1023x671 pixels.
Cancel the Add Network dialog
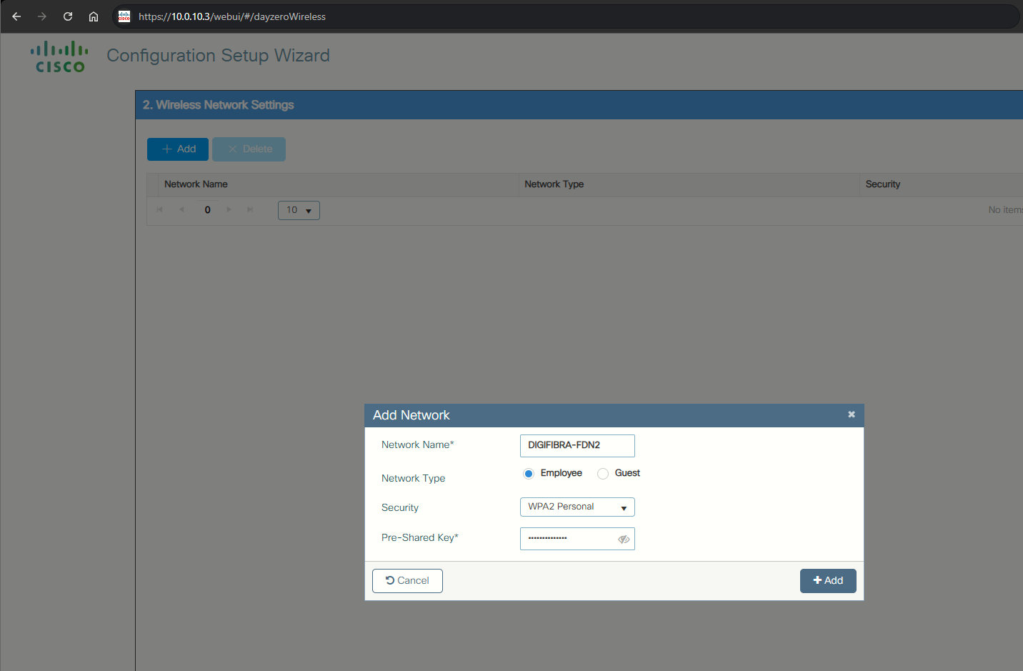[x=407, y=581]
